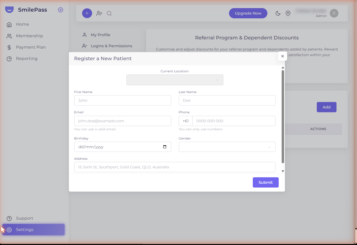Click the First Name input field
The image size is (357, 245).
point(123,100)
